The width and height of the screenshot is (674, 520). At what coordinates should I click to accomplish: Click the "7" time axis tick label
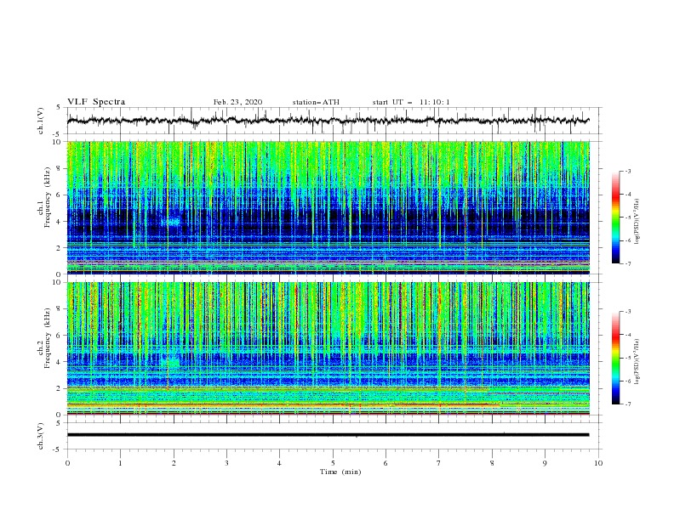click(x=439, y=463)
